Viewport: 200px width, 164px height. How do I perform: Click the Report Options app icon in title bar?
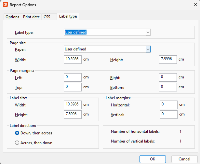(5, 5)
